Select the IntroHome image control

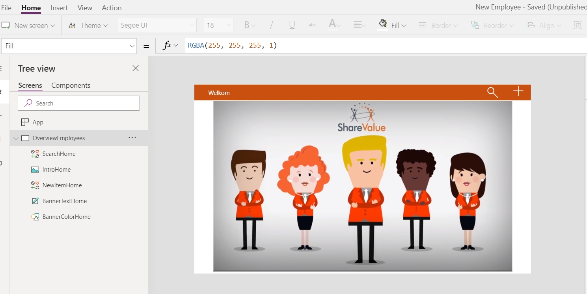[57, 170]
